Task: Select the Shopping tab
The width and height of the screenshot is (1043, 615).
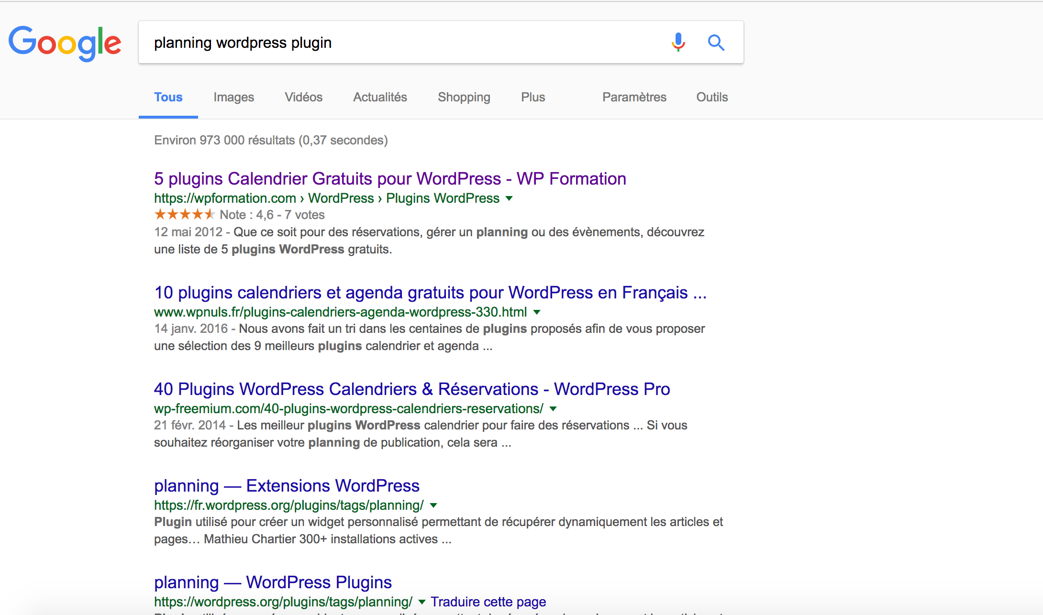Action: coord(464,97)
